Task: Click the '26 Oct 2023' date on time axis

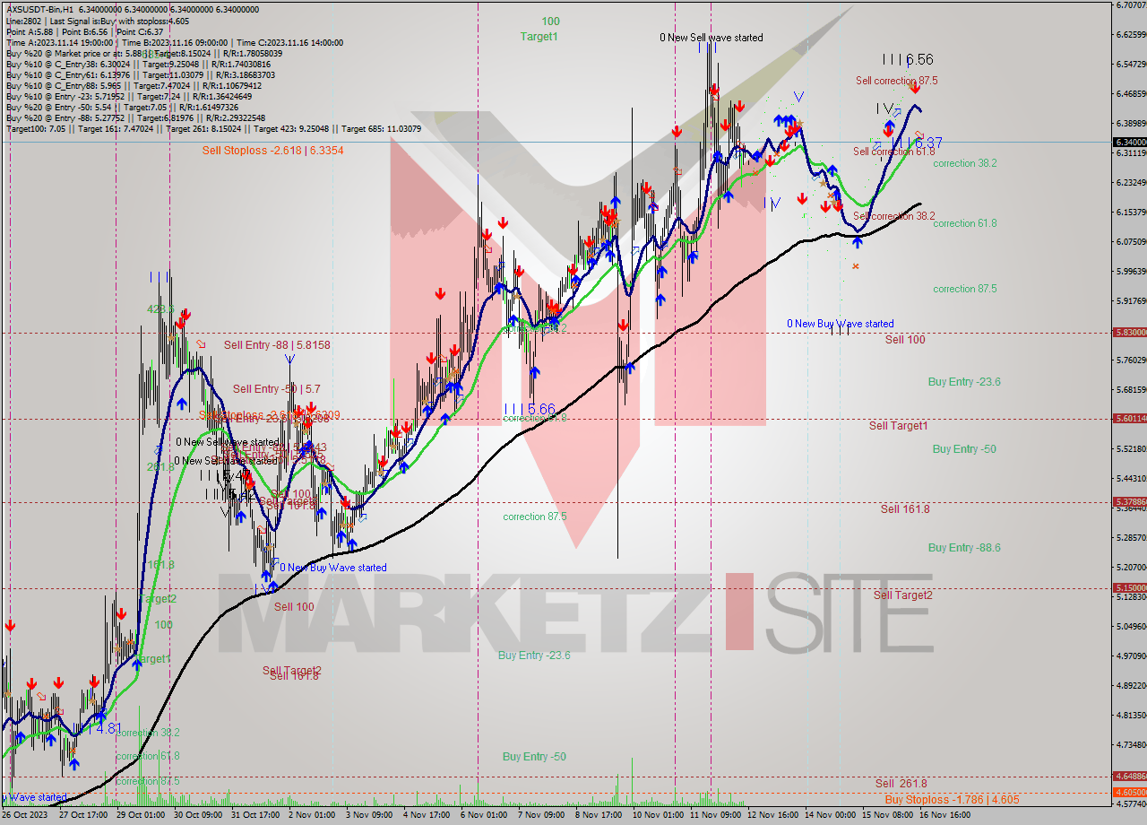Action: tap(25, 816)
